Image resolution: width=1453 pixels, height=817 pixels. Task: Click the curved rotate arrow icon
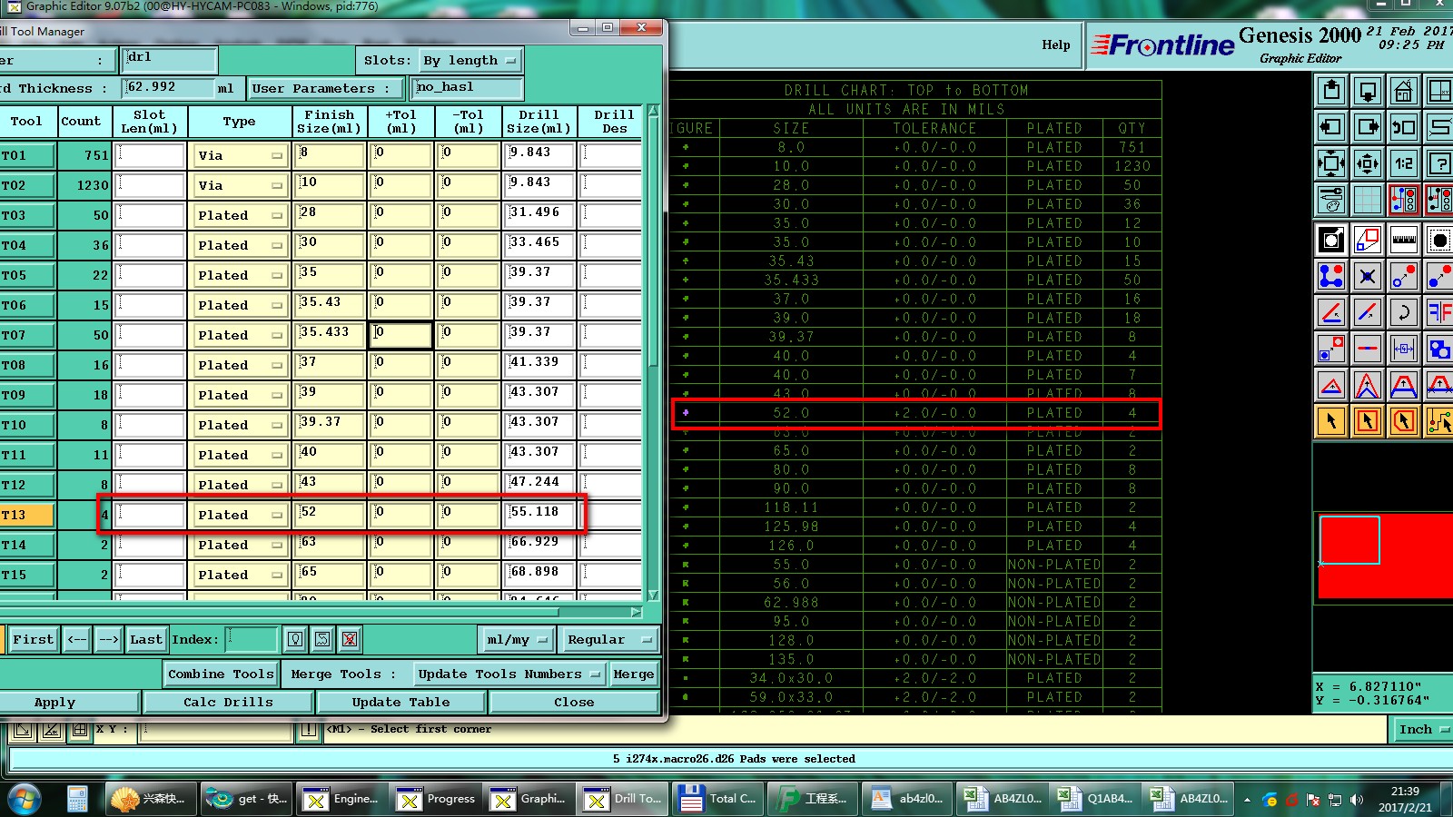point(1404,312)
